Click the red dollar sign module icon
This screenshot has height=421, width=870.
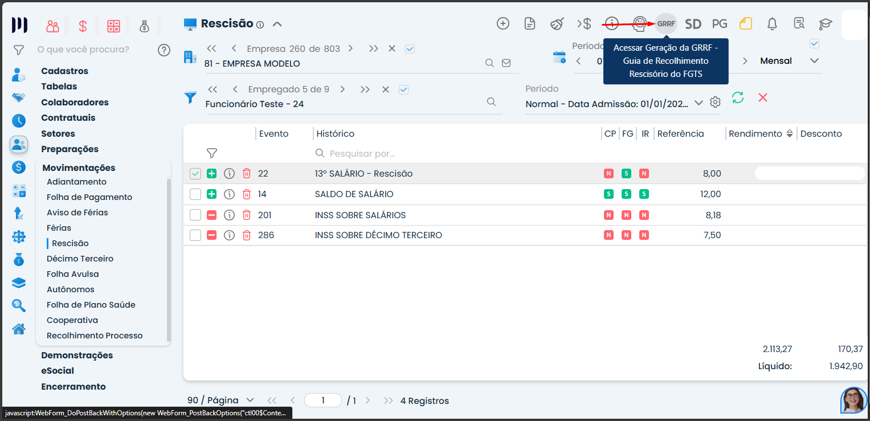(x=83, y=26)
